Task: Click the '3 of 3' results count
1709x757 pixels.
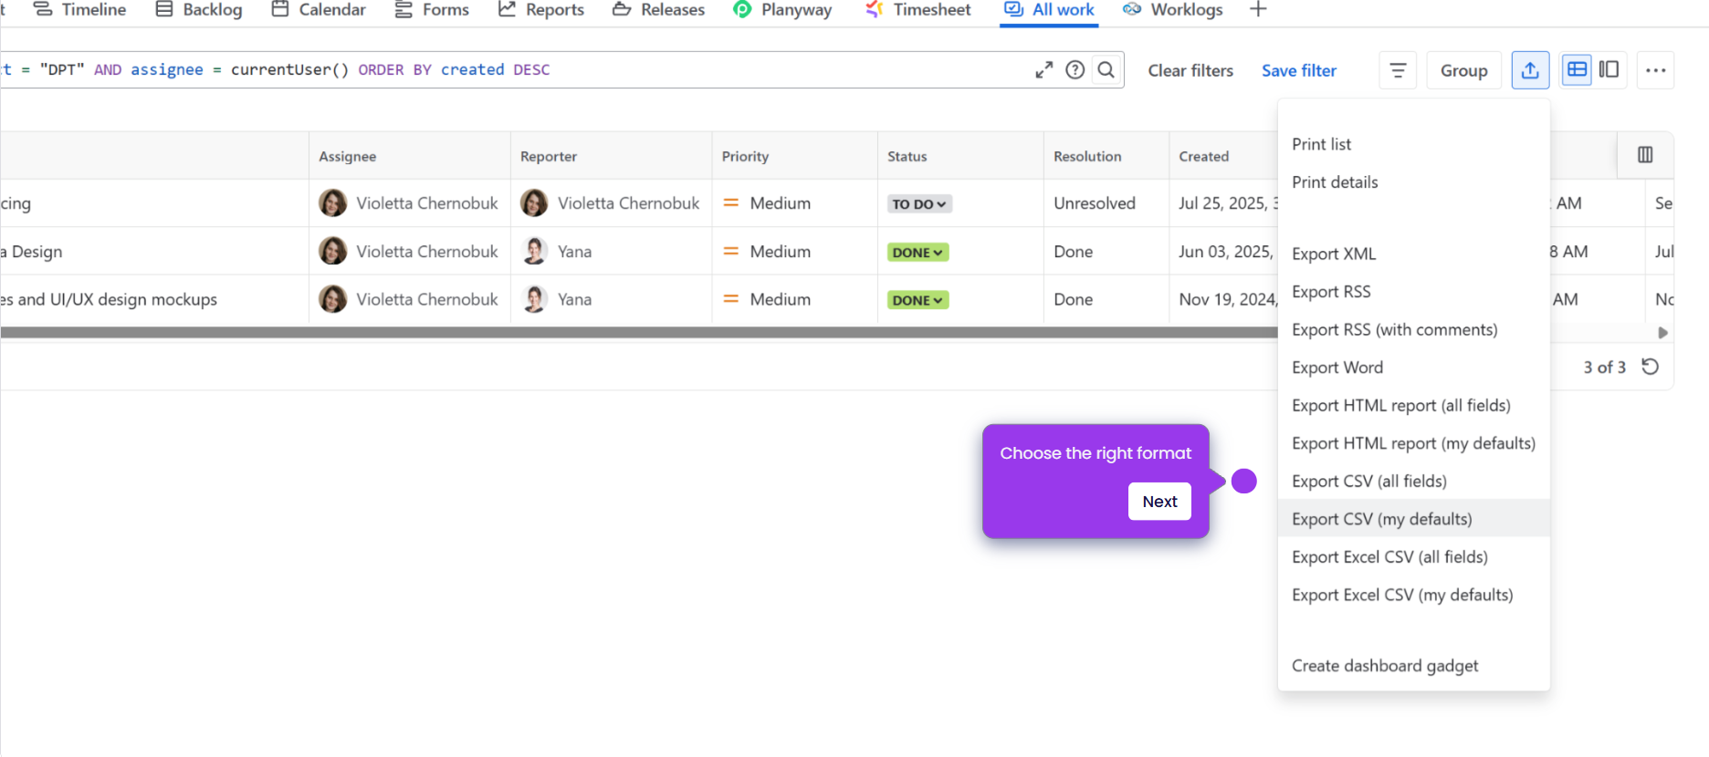Action: [1604, 367]
